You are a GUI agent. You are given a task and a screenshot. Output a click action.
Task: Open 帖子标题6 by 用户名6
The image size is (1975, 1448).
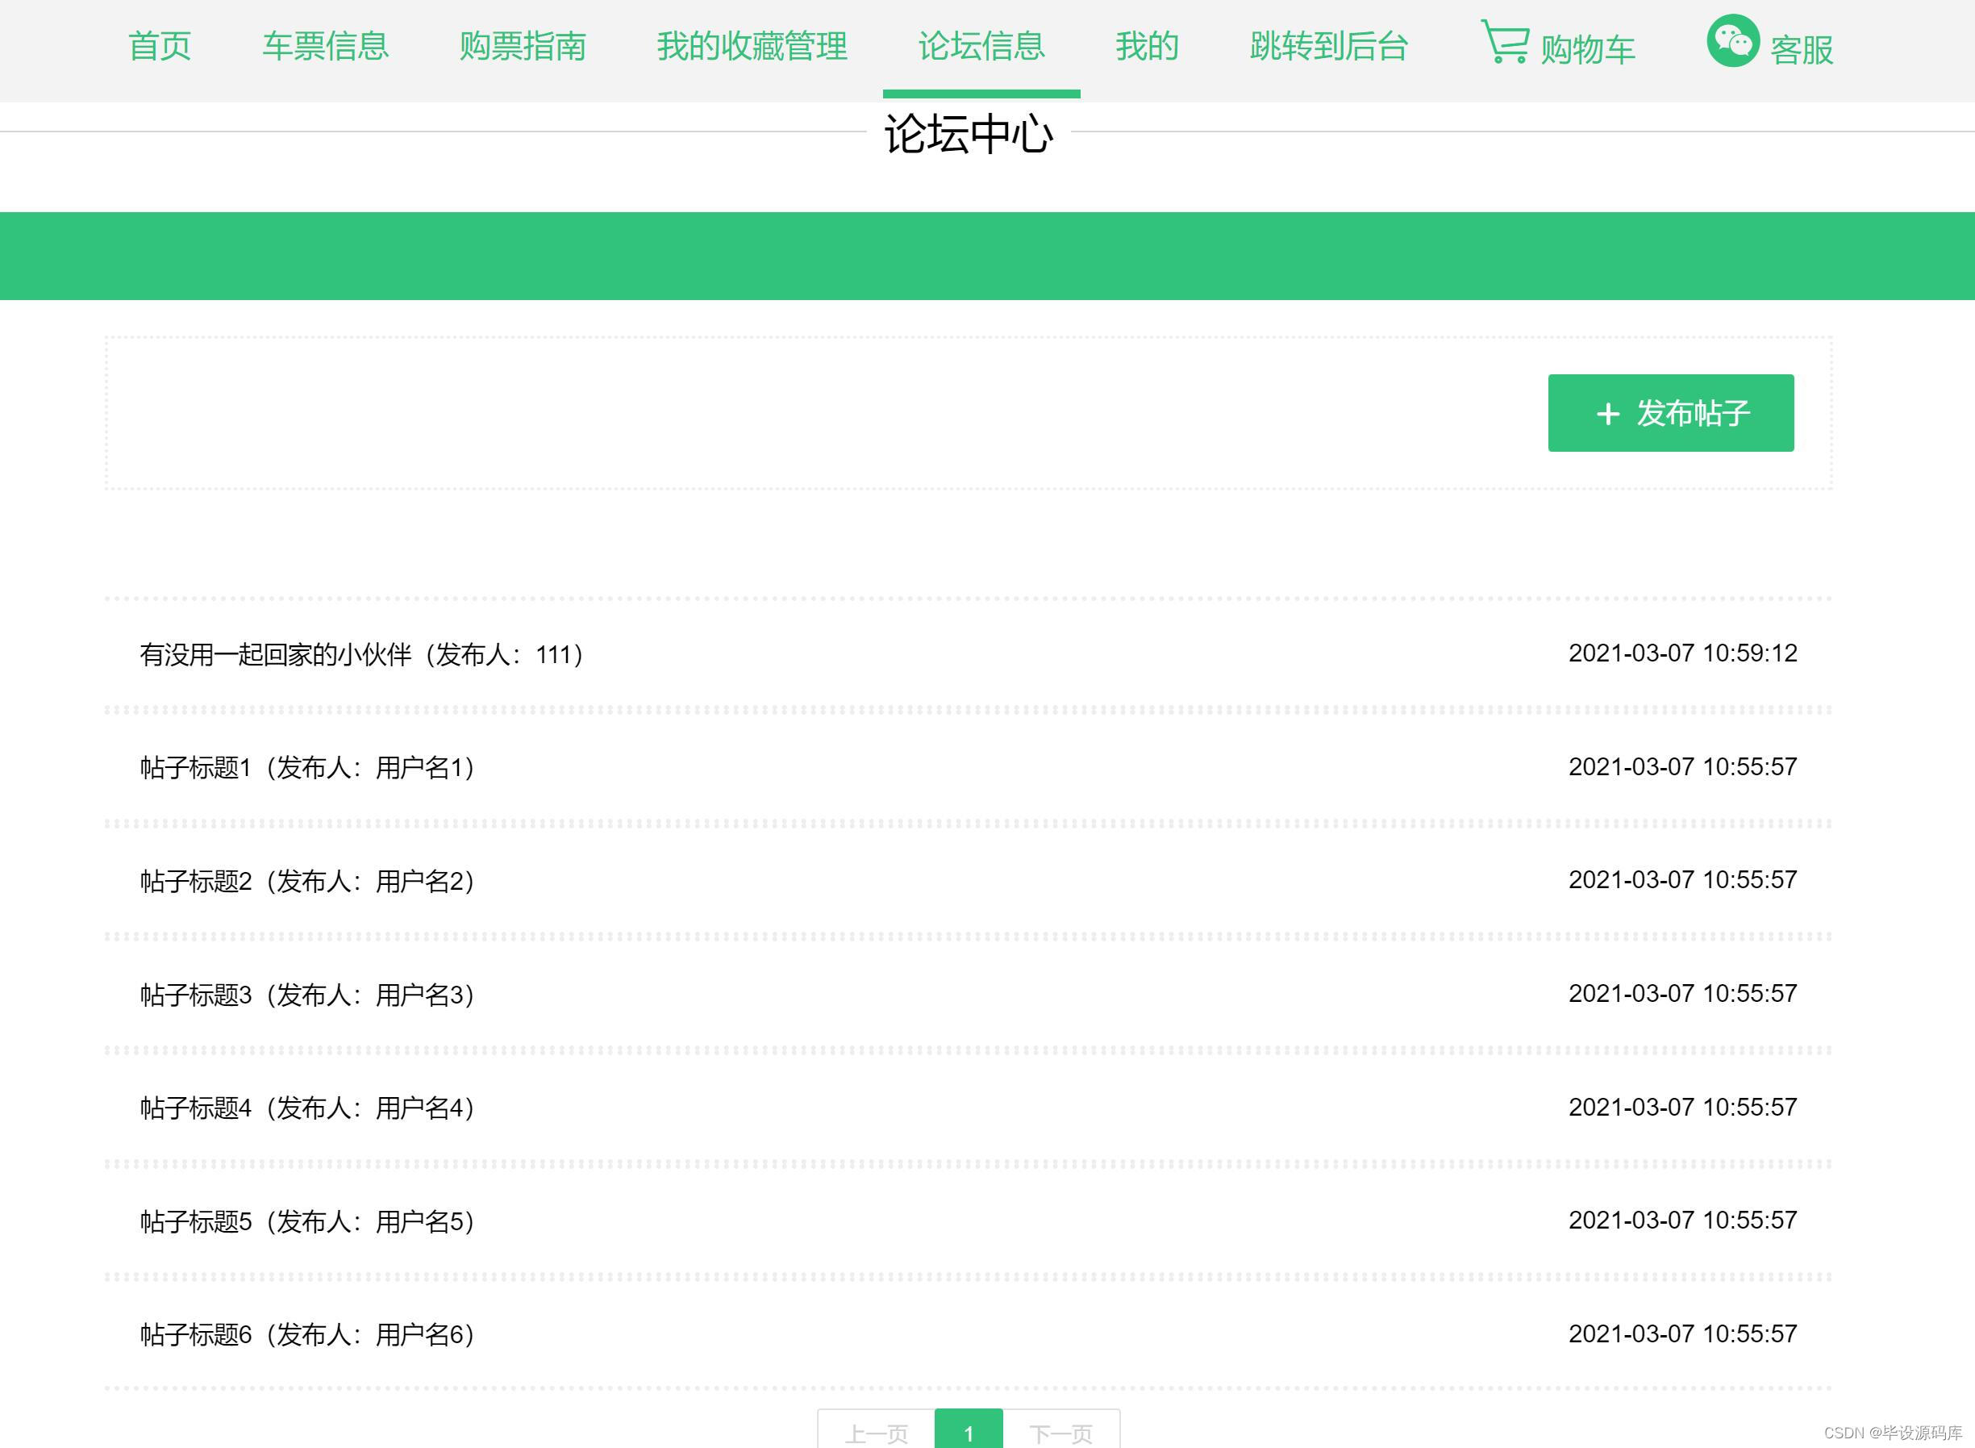click(306, 1334)
